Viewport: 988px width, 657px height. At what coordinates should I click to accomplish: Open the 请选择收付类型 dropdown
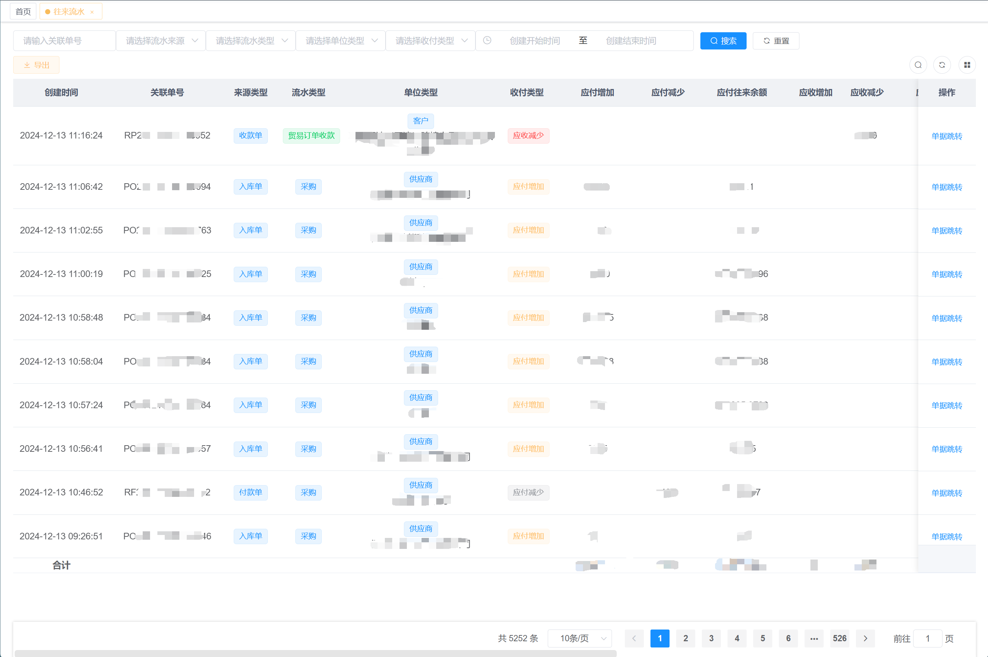point(430,41)
